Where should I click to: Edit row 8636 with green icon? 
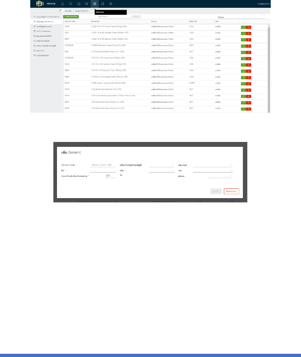coord(243,109)
